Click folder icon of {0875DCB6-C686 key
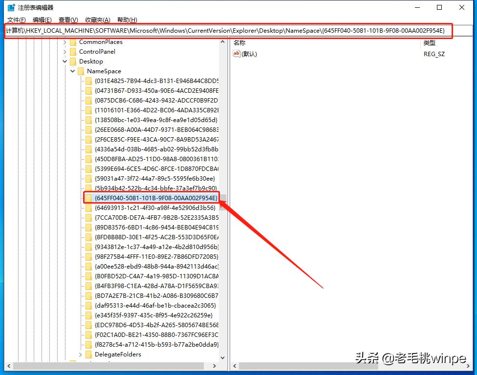Image resolution: width=477 pixels, height=375 pixels. coord(88,100)
